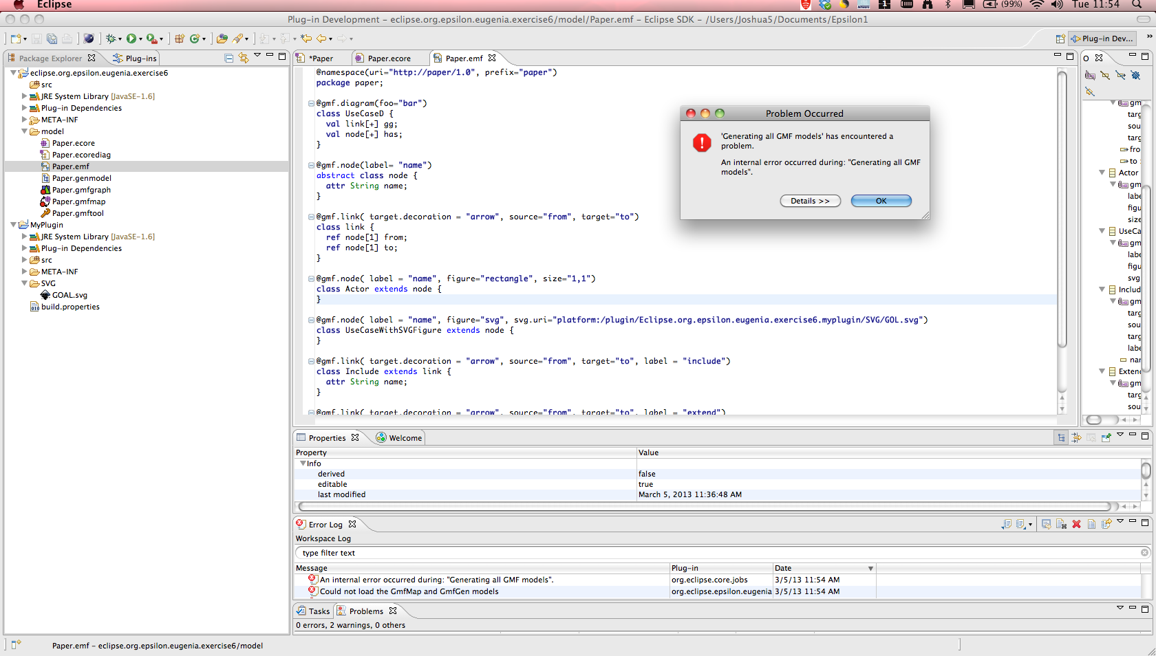The image size is (1156, 656).
Task: Click red error icon in Problem Occurred dialog
Action: pos(702,142)
